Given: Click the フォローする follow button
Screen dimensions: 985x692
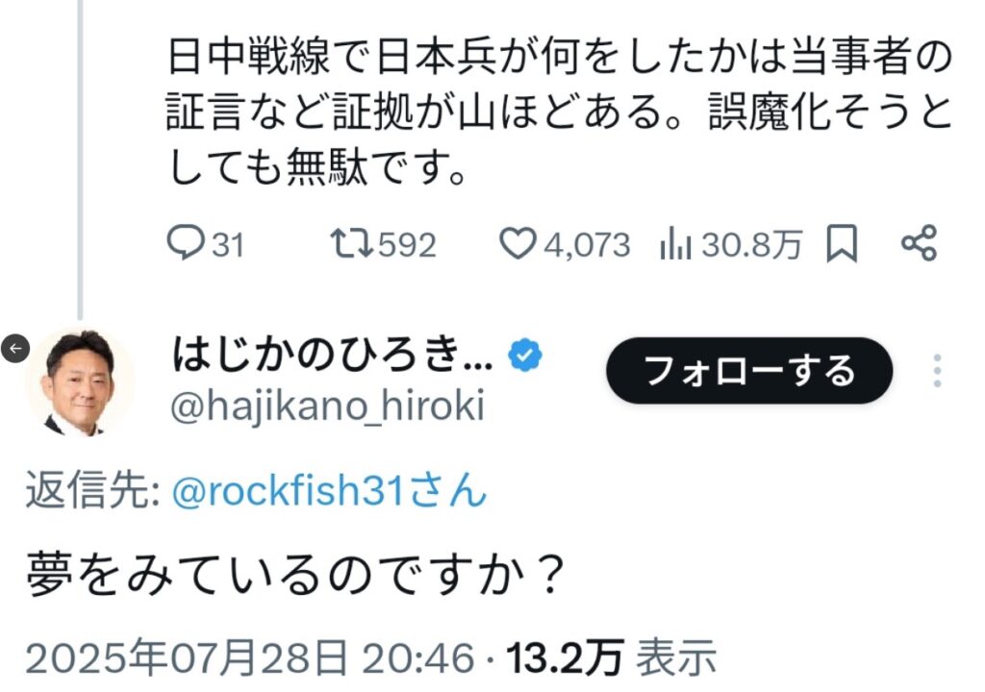Looking at the screenshot, I should (x=748, y=370).
